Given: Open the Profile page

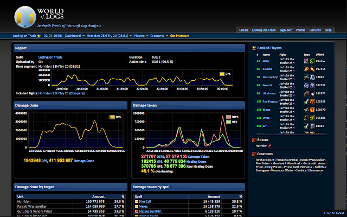Looking at the screenshot, I should point(300,30).
